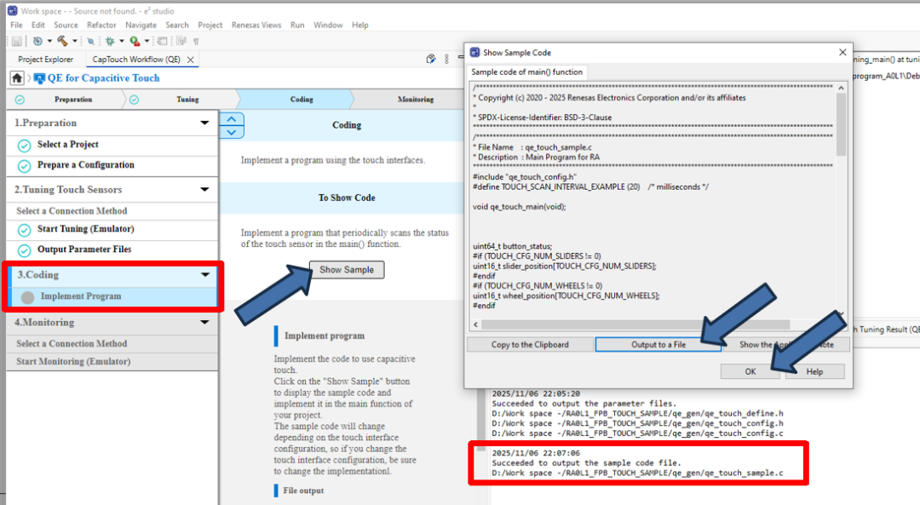920x505 pixels.
Task: Click the down chevron beside Coding header
Action: coord(232,132)
